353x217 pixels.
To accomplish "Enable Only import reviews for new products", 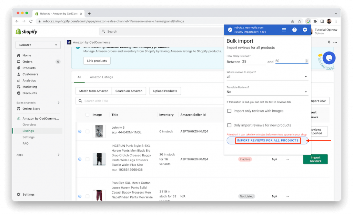I will 229,125.
